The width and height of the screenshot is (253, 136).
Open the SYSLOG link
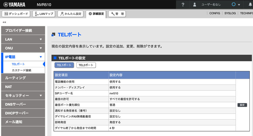(x=230, y=13)
